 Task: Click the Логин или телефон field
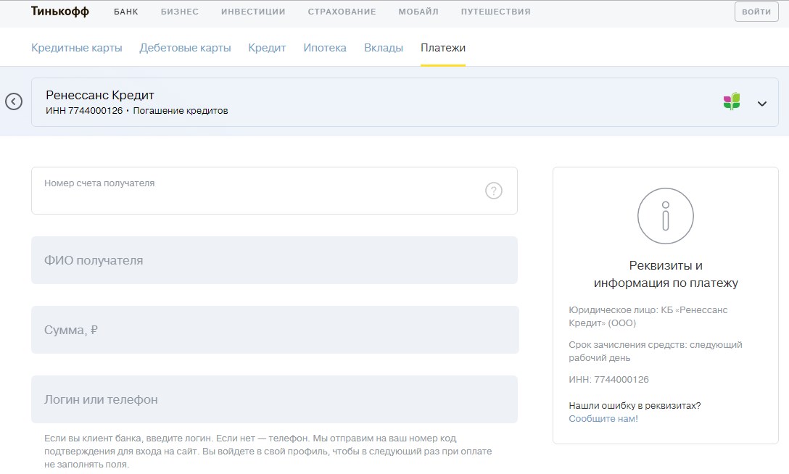[x=274, y=399]
